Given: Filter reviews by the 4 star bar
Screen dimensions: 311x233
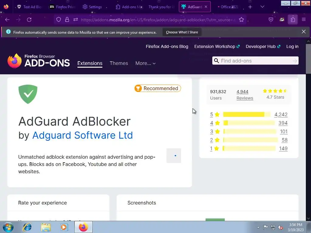Looking at the screenshot, I should click(249, 123).
